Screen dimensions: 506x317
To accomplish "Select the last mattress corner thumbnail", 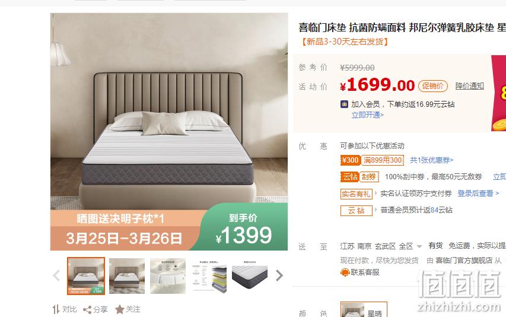I will [x=250, y=276].
